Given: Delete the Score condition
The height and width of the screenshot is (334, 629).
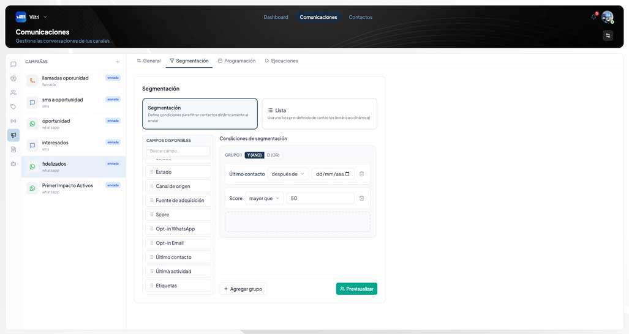Looking at the screenshot, I should 361,198.
